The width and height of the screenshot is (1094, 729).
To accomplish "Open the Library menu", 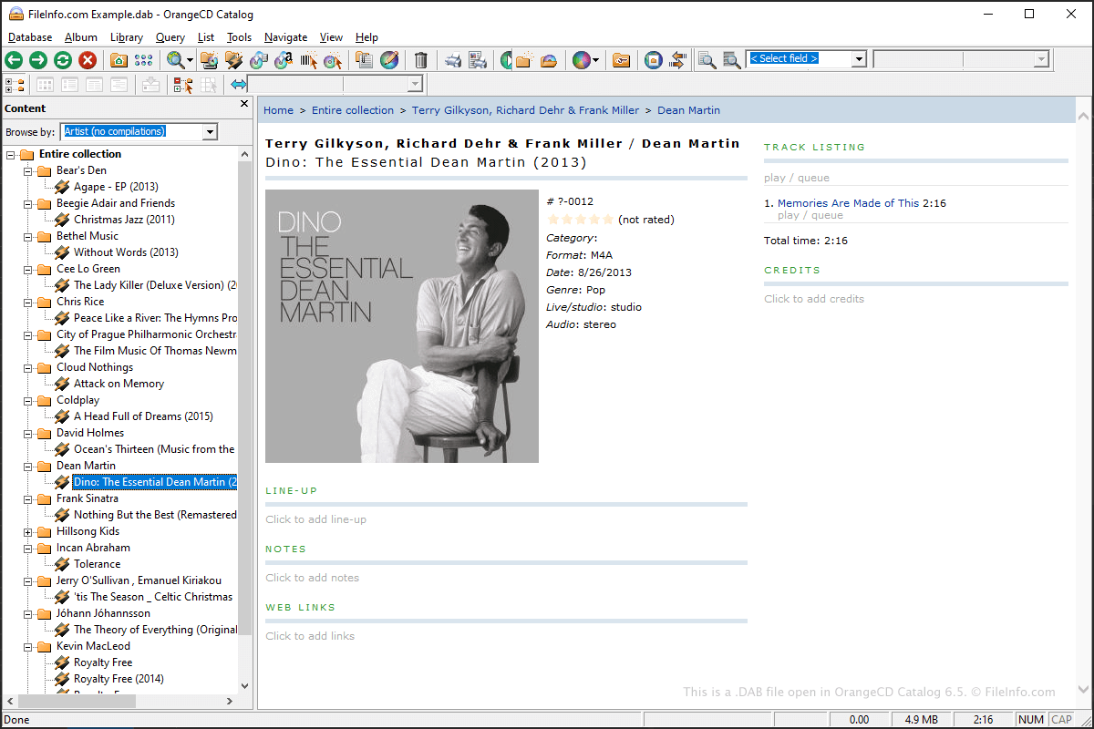I will [127, 37].
